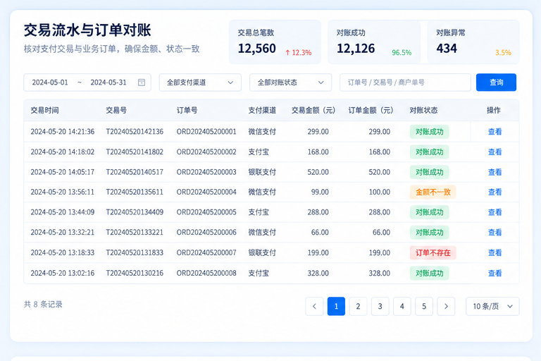Viewport: 541px width, 361px height.
Task: Select order number ORD202405200004
Action: point(206,192)
